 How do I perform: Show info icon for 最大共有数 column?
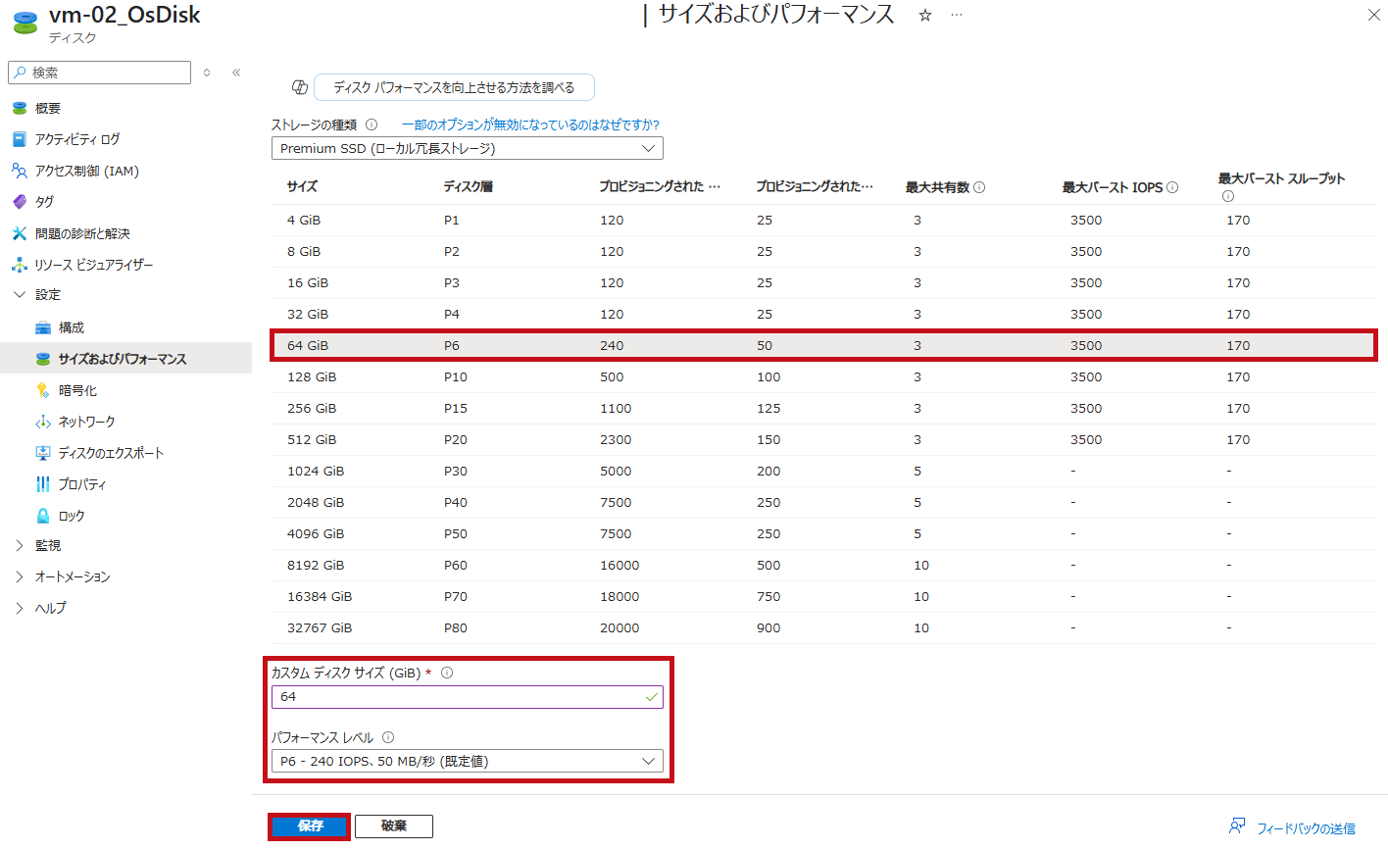tap(979, 187)
